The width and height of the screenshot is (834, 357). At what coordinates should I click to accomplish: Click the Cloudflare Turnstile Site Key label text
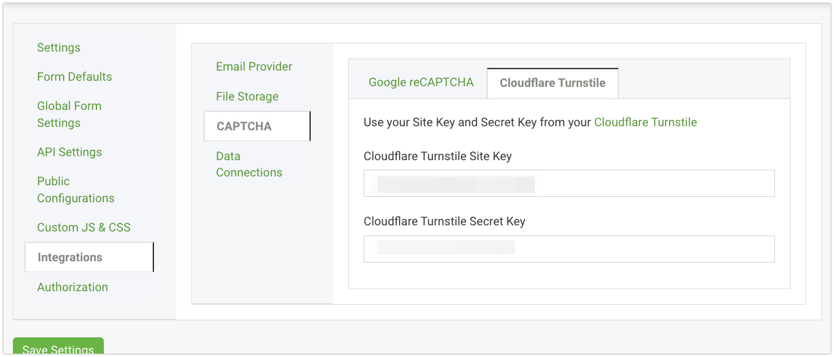(438, 156)
